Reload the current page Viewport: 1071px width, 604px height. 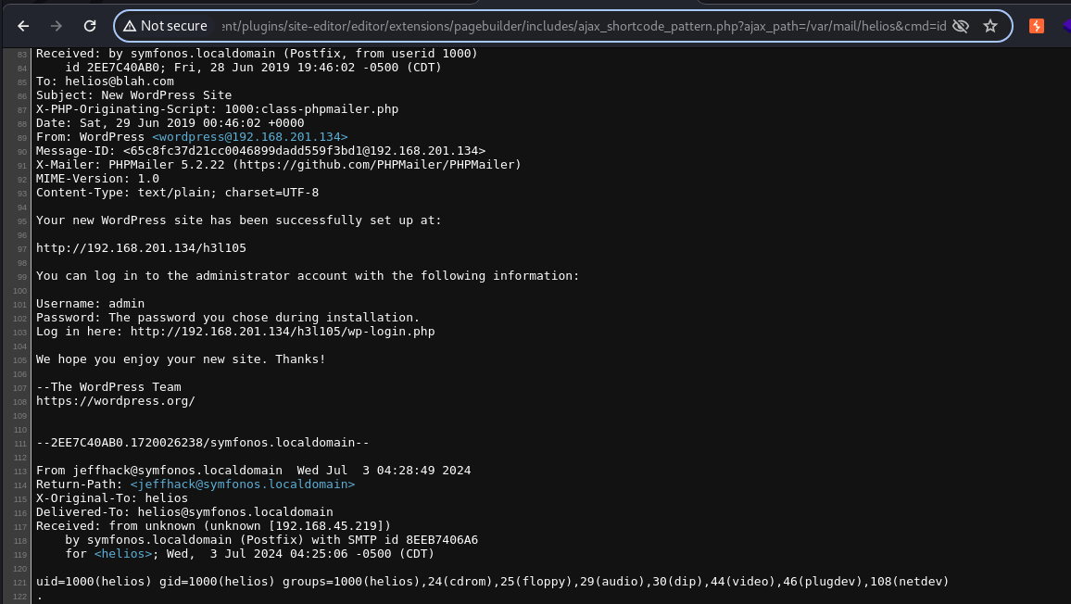click(90, 26)
